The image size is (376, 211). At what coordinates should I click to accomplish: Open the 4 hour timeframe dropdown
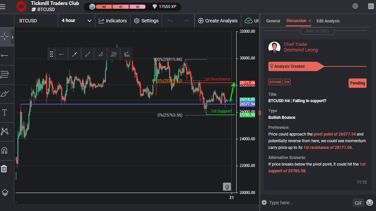coord(77,21)
